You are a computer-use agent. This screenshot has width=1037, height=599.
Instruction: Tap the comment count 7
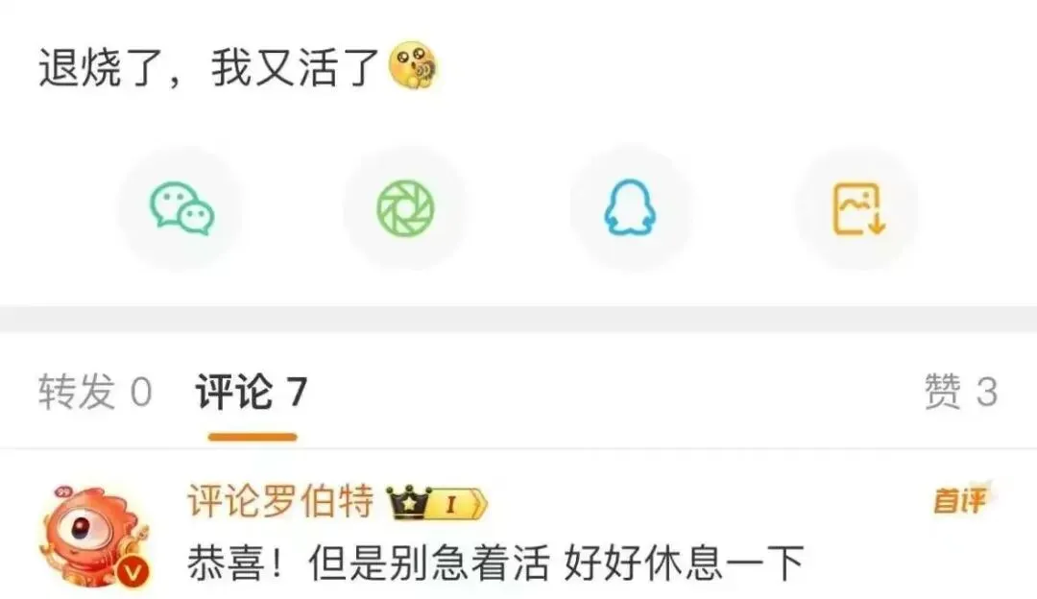pyautogui.click(x=297, y=392)
